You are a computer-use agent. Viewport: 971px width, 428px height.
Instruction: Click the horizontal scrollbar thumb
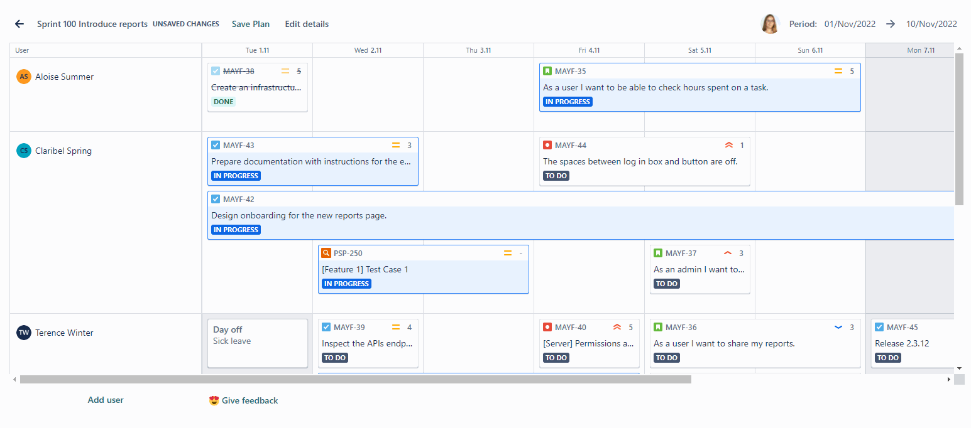(356, 379)
